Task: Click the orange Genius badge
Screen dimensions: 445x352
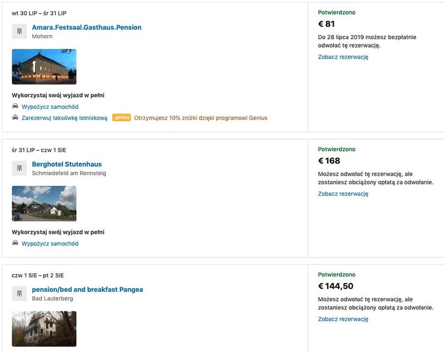Action: pyautogui.click(x=121, y=118)
